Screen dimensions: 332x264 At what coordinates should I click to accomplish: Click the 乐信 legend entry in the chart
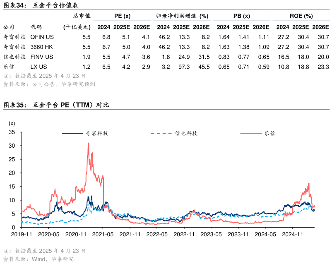coord(269,133)
